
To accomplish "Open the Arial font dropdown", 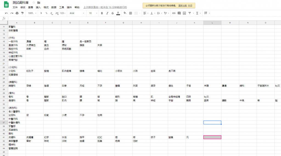I will click(x=77, y=13).
